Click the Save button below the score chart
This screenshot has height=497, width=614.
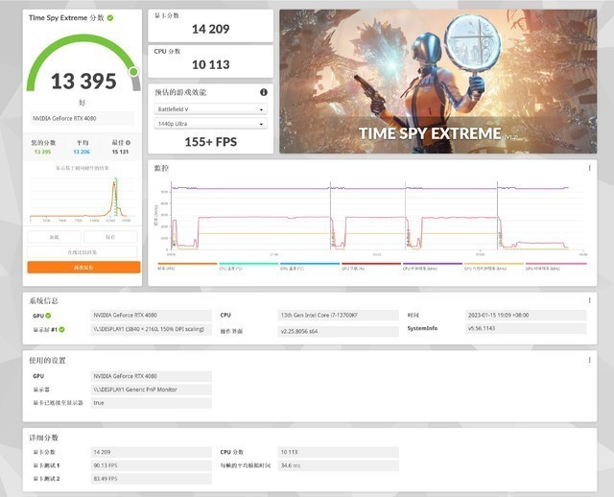tap(110, 236)
